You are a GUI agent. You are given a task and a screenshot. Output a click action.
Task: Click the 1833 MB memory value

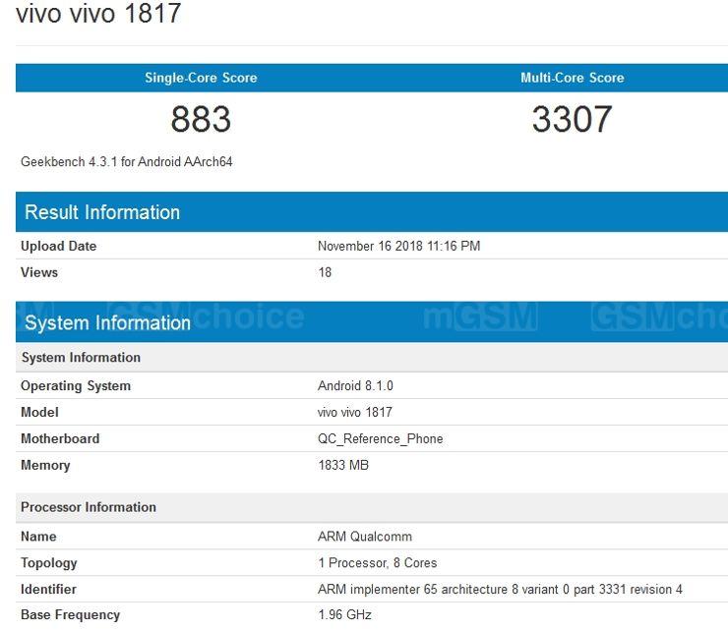tap(342, 465)
